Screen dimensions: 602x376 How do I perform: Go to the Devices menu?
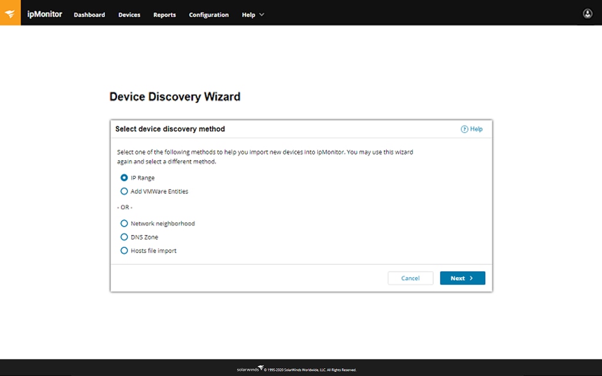129,15
